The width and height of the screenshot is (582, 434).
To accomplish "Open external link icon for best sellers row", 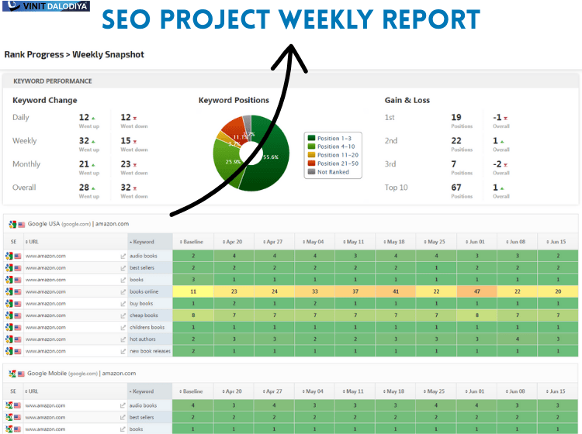I will 123,268.
